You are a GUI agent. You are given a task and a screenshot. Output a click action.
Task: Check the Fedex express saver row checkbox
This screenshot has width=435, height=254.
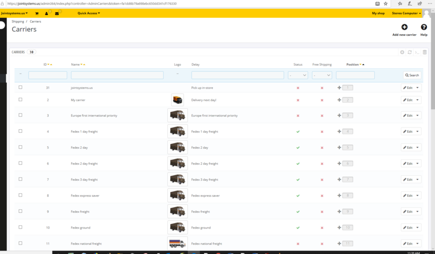tap(20, 195)
